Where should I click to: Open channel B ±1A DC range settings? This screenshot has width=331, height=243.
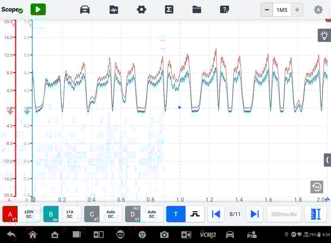70,214
